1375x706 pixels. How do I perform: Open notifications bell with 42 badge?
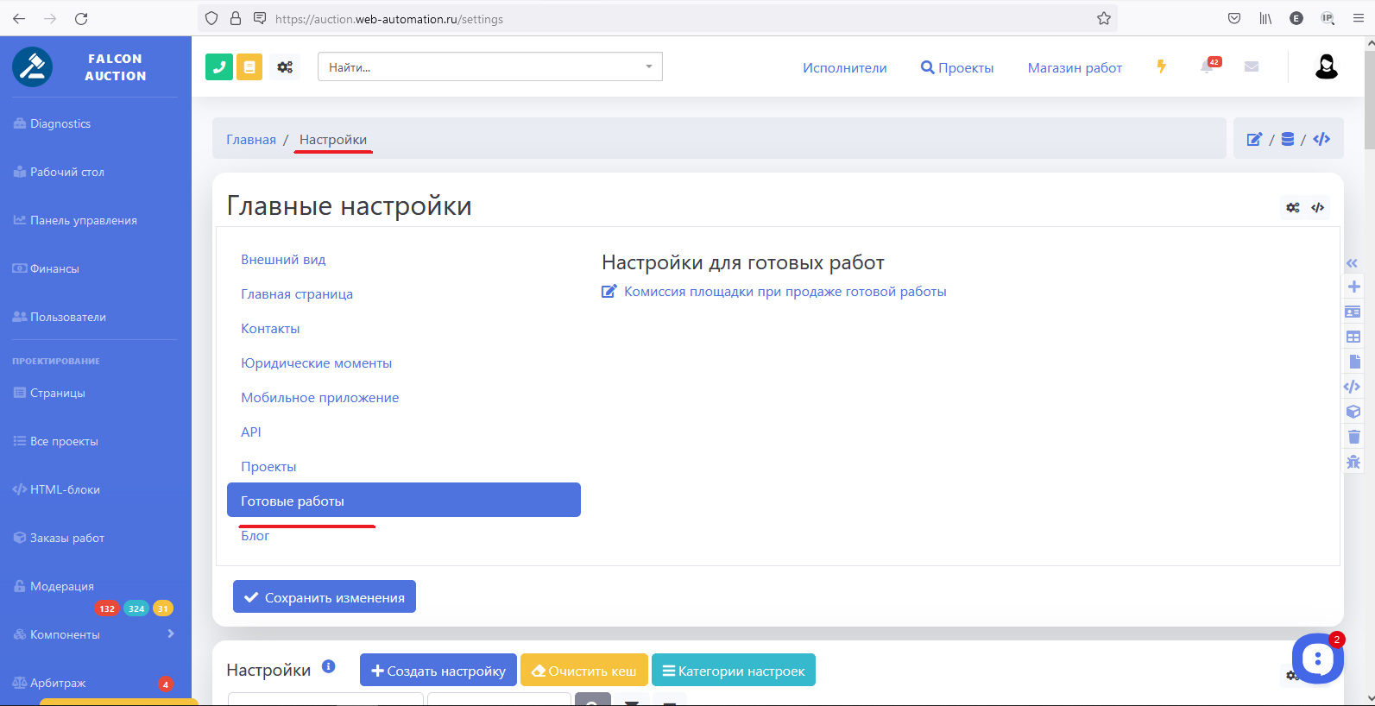point(1208,66)
